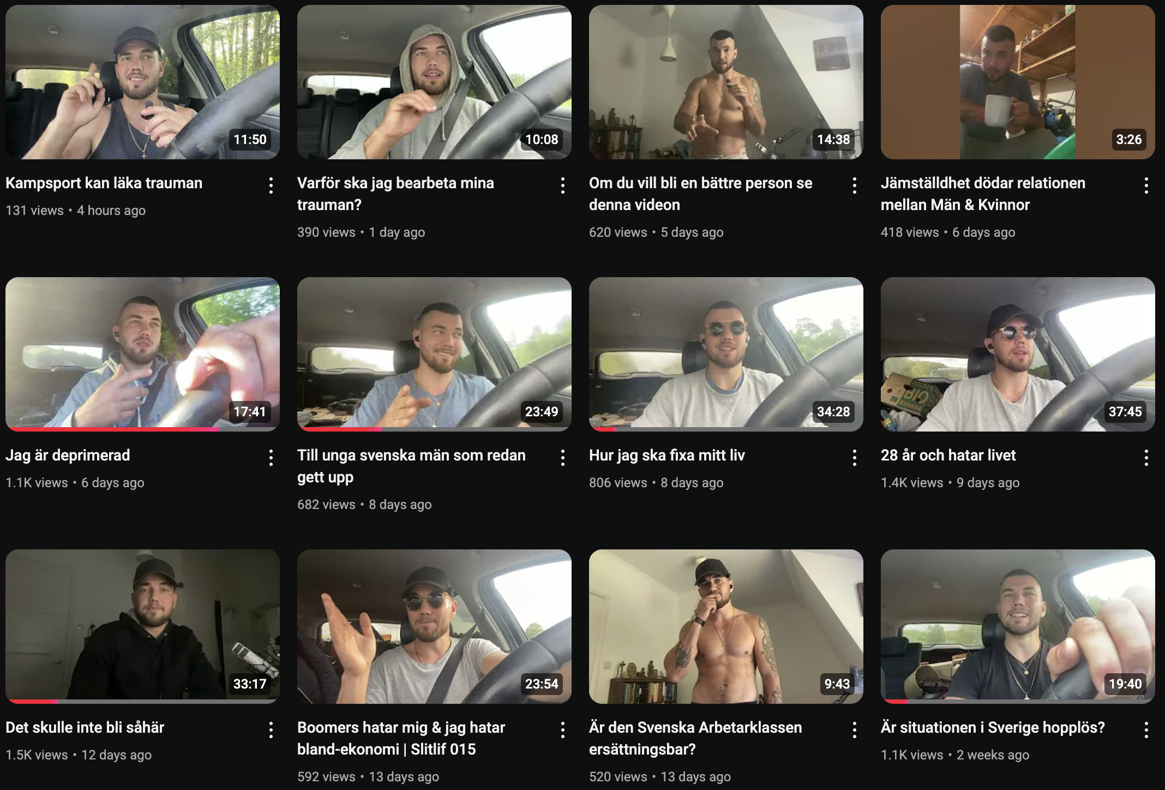Open options menu for Kampsport kan läka trauman
Viewport: 1165px width, 790px height.
pyautogui.click(x=271, y=185)
